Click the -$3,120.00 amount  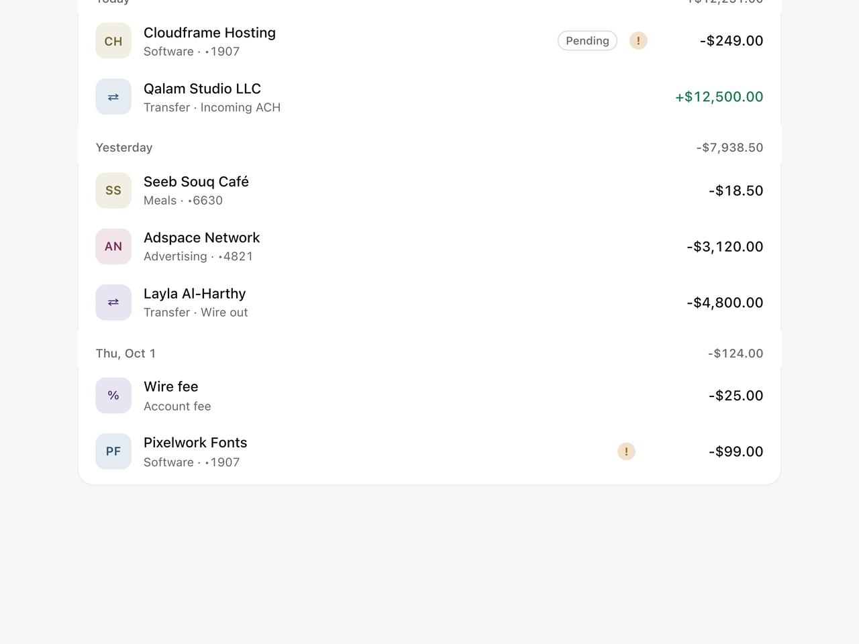pyautogui.click(x=725, y=246)
